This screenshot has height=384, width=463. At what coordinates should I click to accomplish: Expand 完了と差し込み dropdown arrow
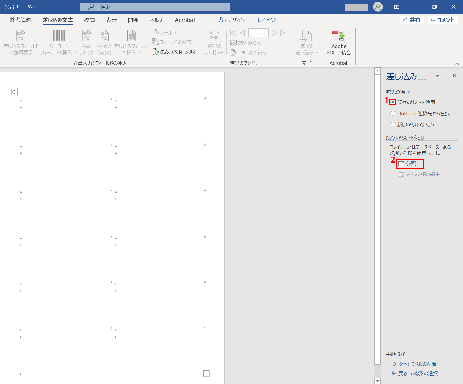(x=316, y=52)
